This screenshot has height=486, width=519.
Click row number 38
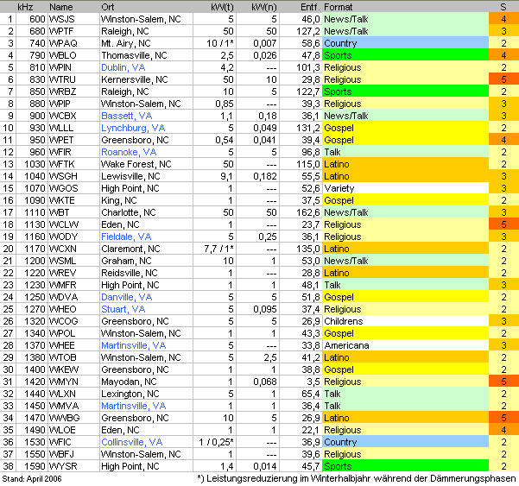pyautogui.click(x=8, y=466)
